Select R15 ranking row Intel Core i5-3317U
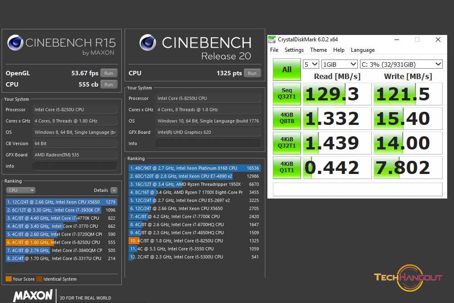Viewport: 454px width, 303px height. pos(61,258)
